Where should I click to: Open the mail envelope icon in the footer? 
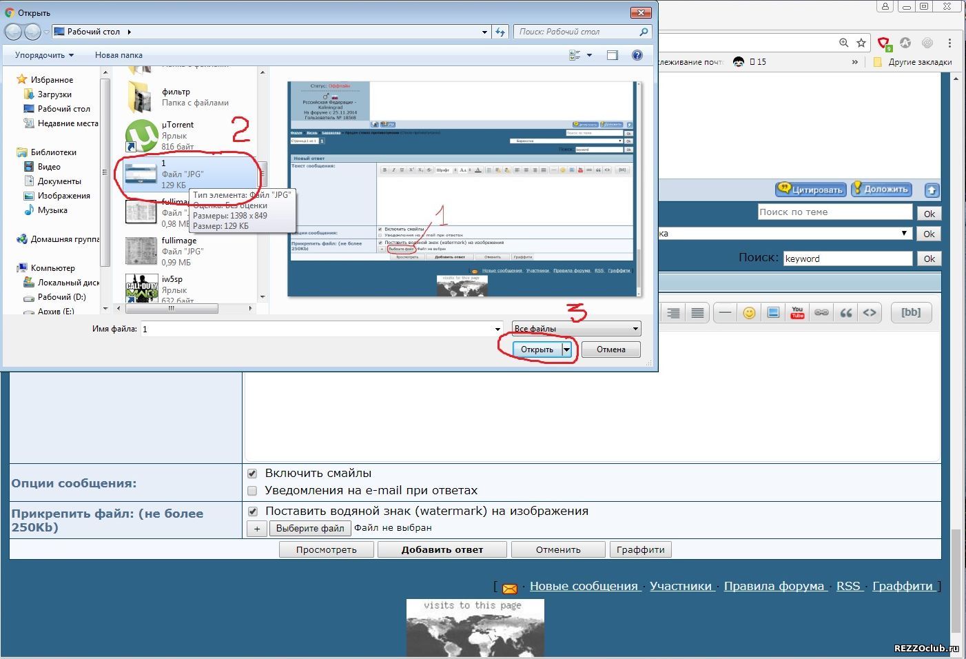coord(510,588)
